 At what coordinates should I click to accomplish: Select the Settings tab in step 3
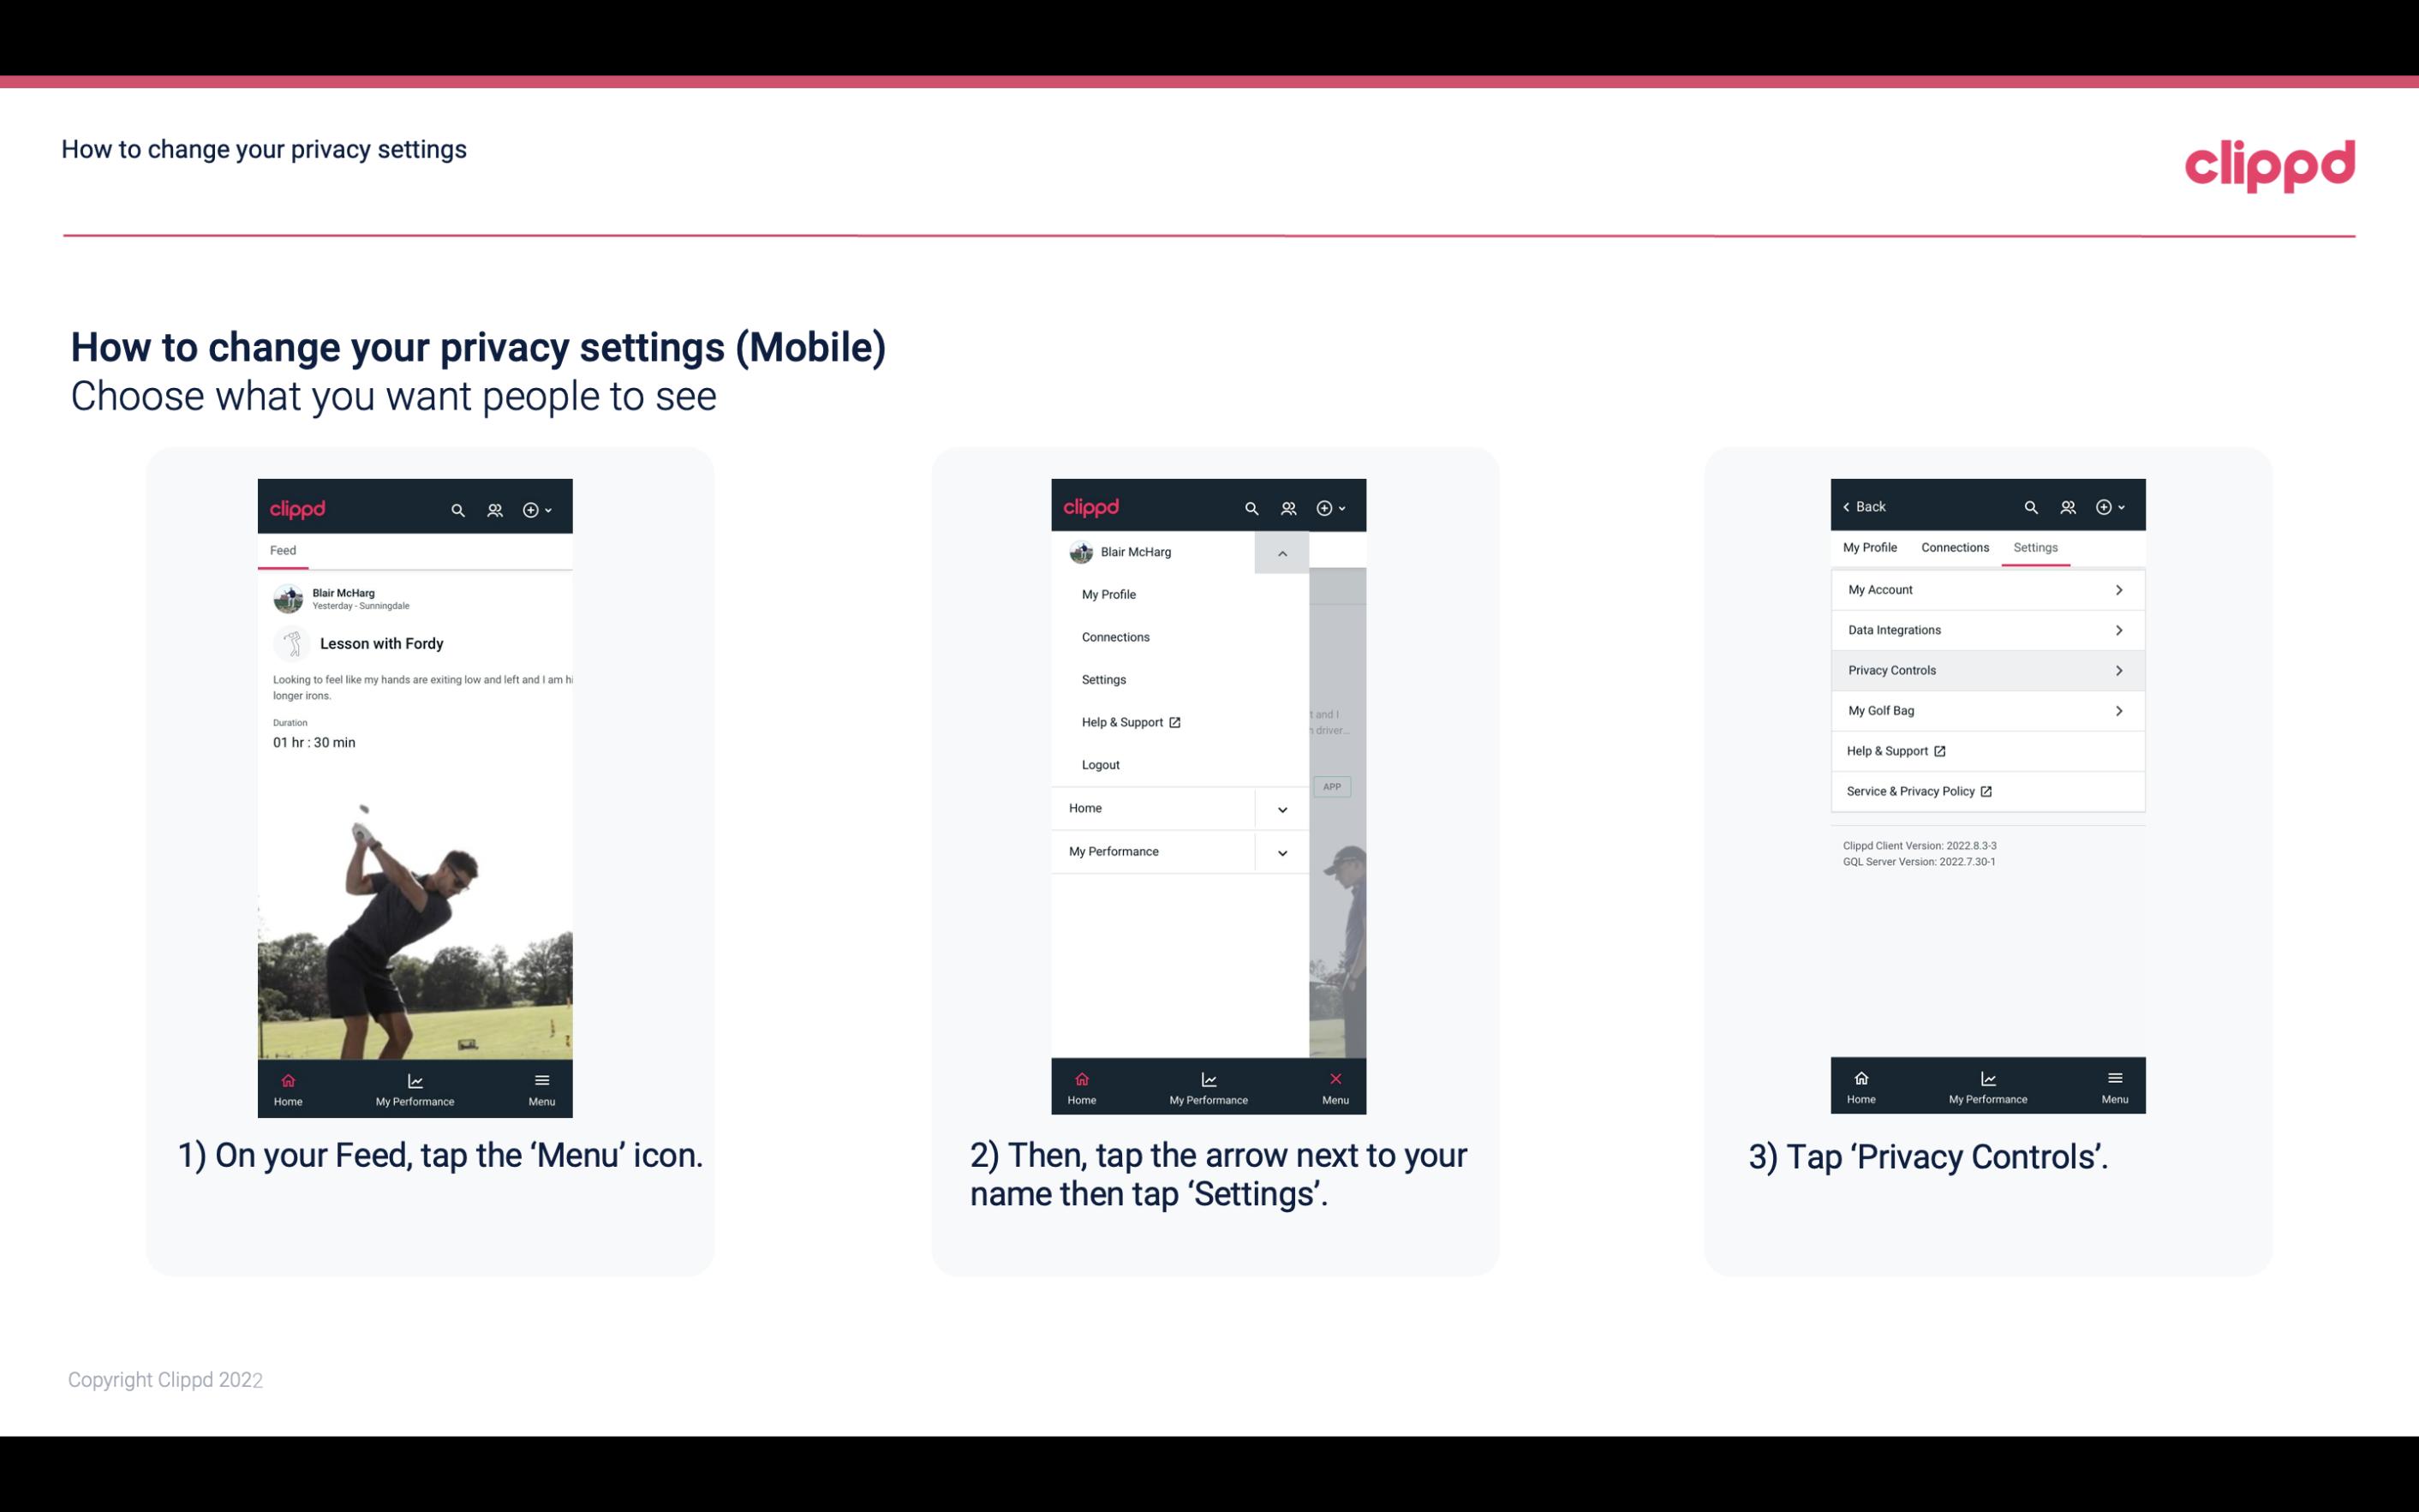pos(2036,547)
